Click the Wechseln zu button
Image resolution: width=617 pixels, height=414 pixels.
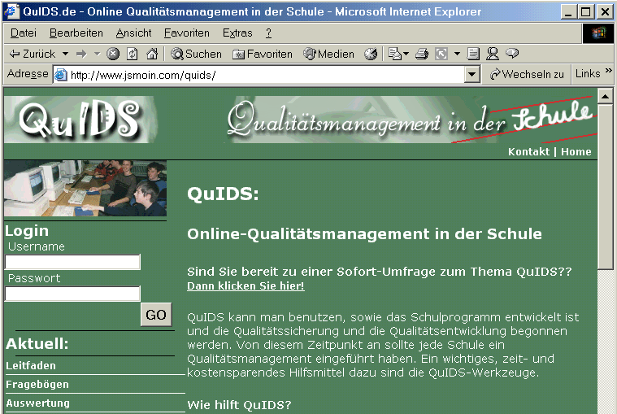pyautogui.click(x=527, y=74)
